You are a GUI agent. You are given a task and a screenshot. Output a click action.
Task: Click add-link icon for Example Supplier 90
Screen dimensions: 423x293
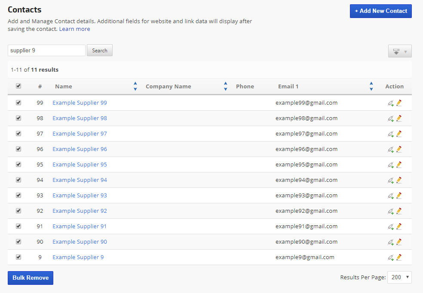390,242
